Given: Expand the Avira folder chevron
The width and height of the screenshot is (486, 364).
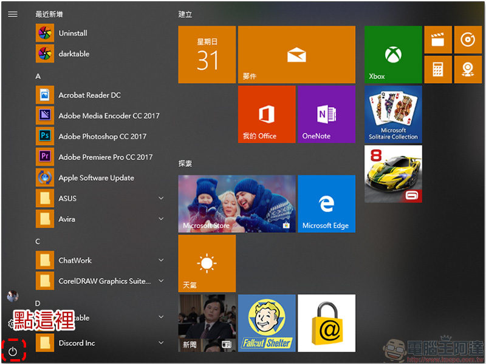Looking at the screenshot, I should point(161,219).
